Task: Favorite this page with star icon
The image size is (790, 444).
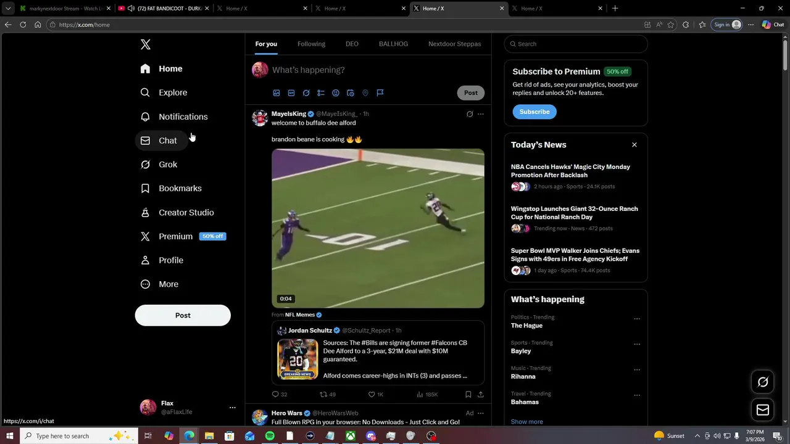Action: (671, 25)
